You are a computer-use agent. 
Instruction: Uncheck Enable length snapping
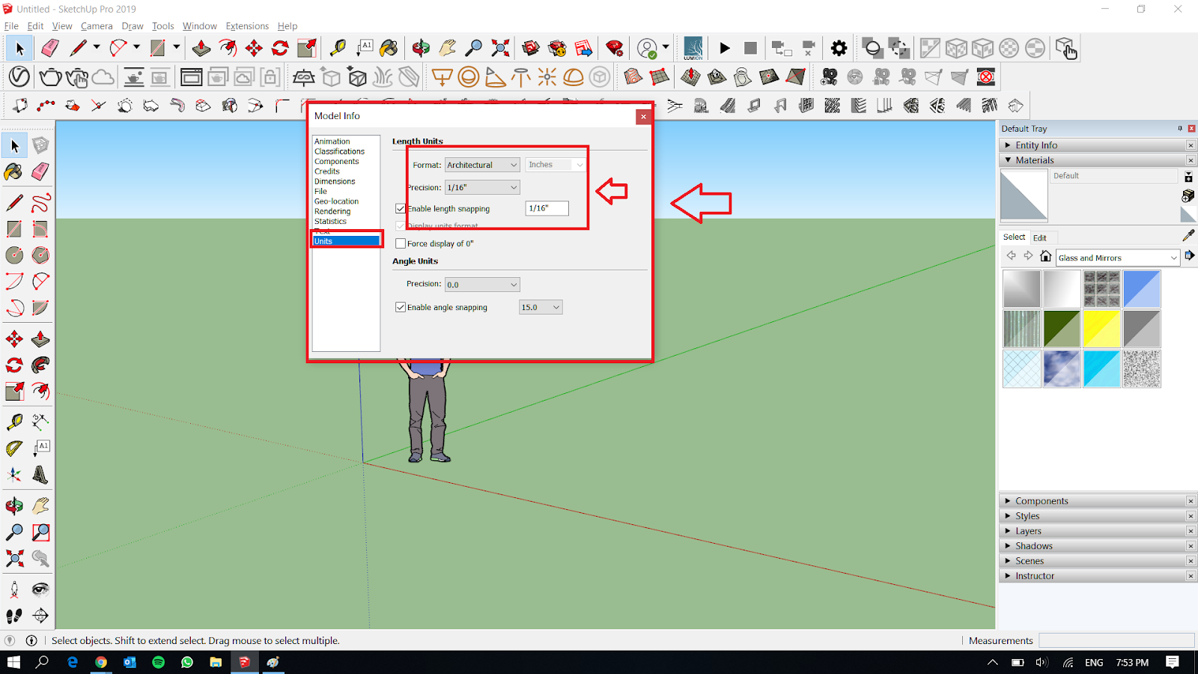coord(401,208)
